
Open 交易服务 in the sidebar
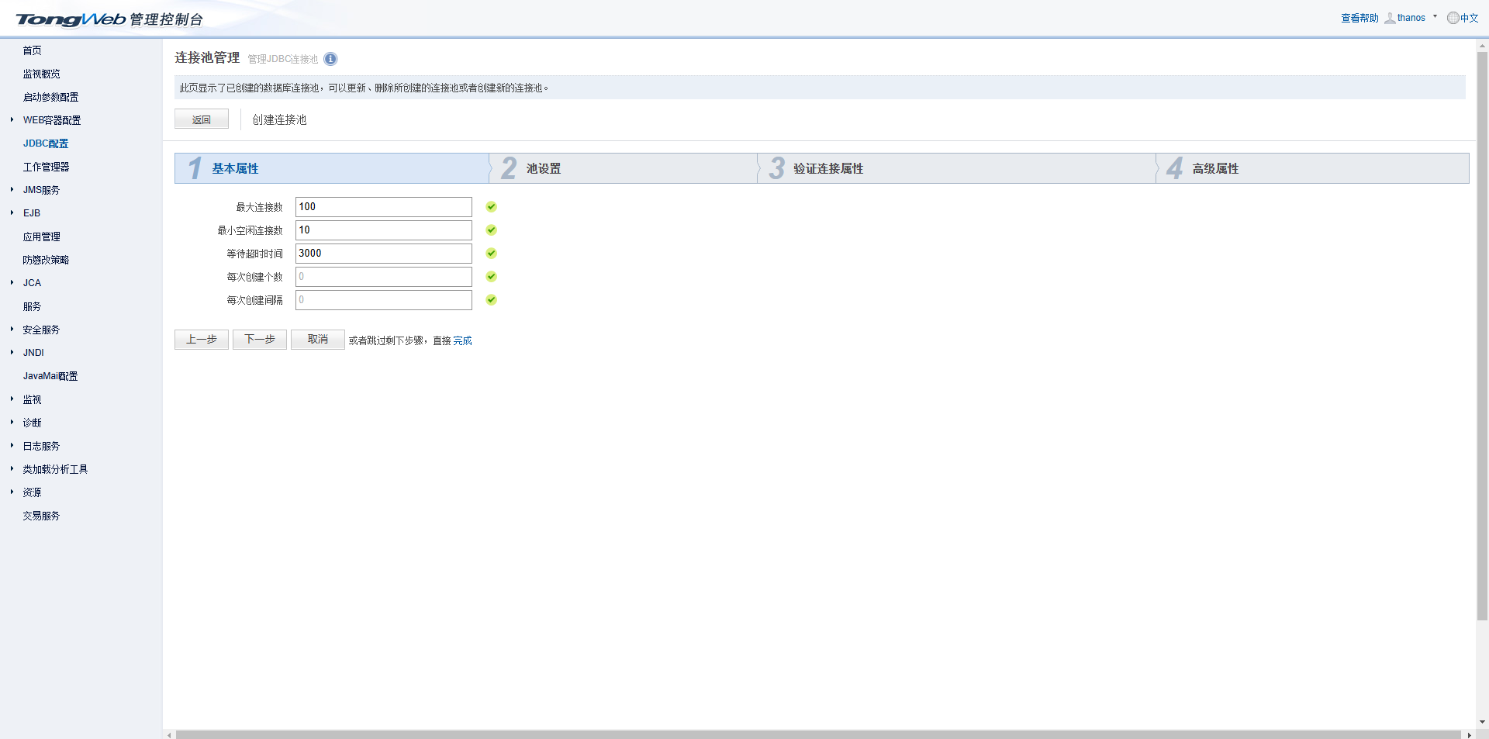point(42,516)
